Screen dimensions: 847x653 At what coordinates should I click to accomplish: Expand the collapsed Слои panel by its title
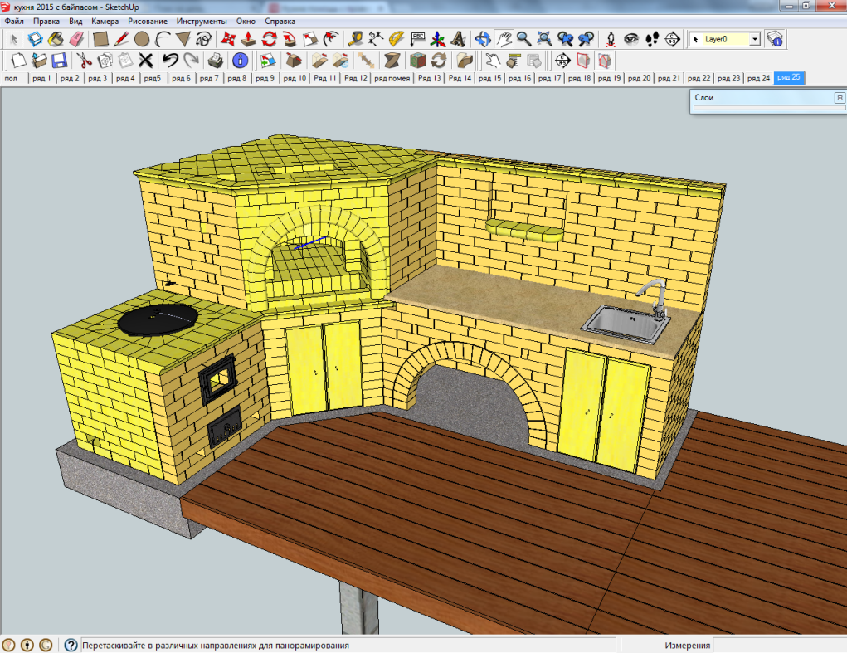click(x=705, y=98)
